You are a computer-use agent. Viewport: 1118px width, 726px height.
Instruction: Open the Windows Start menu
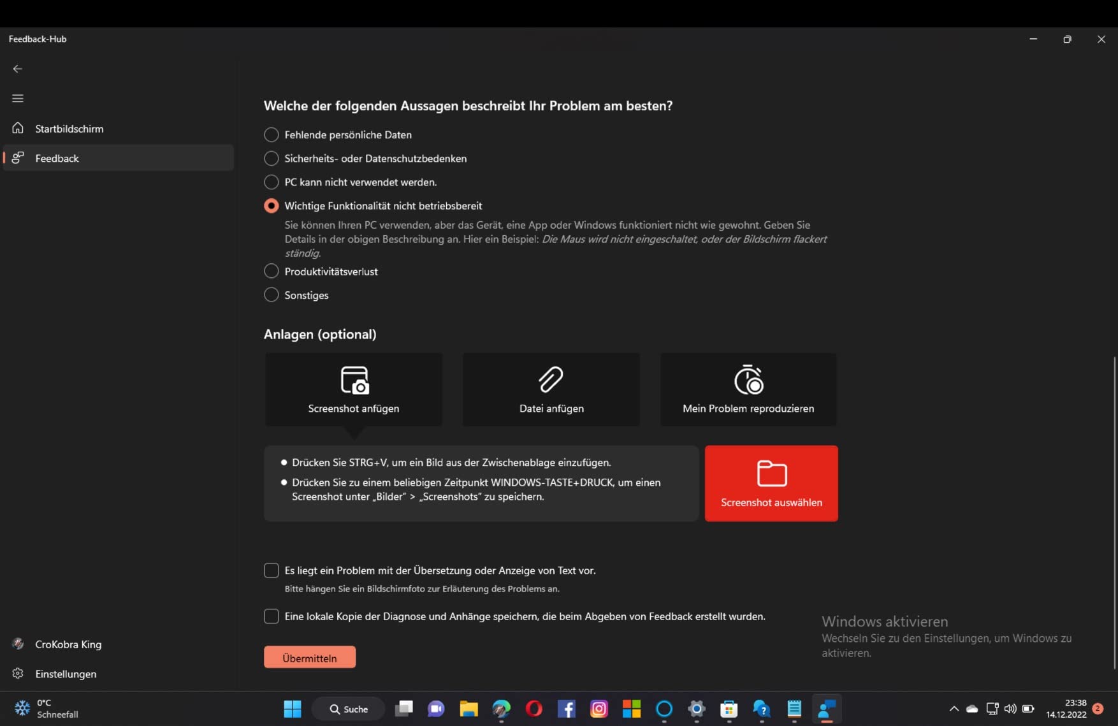[x=293, y=709]
